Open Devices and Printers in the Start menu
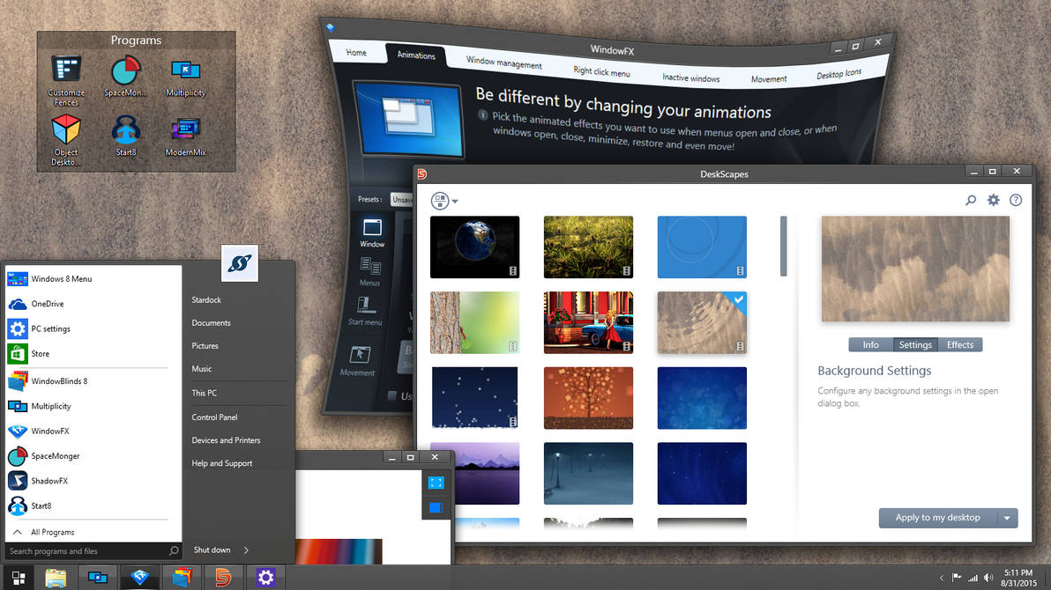The height and width of the screenshot is (590, 1051). 226,440
